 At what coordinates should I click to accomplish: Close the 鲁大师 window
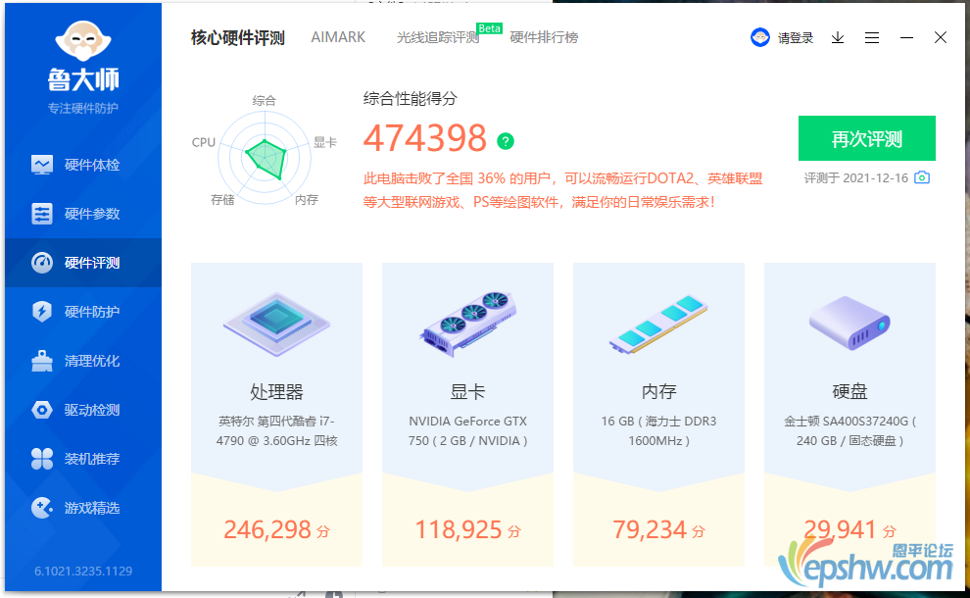(x=941, y=38)
